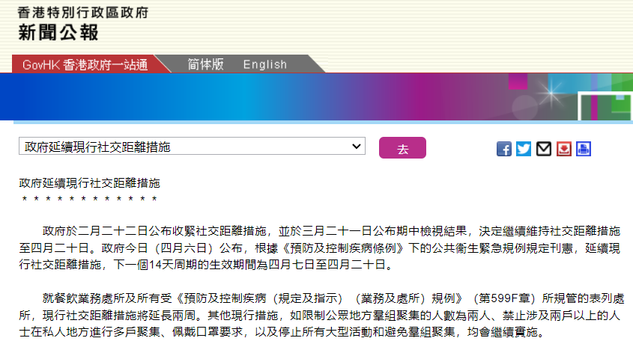Click the email envelope share icon
Screen dimensions: 633x344
544,148
